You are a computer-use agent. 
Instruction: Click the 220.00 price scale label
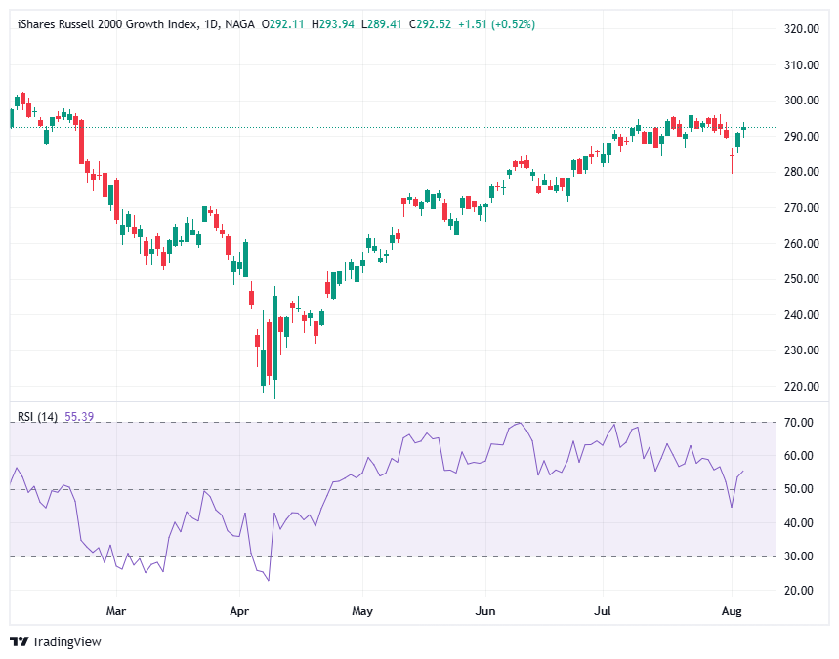tap(802, 384)
